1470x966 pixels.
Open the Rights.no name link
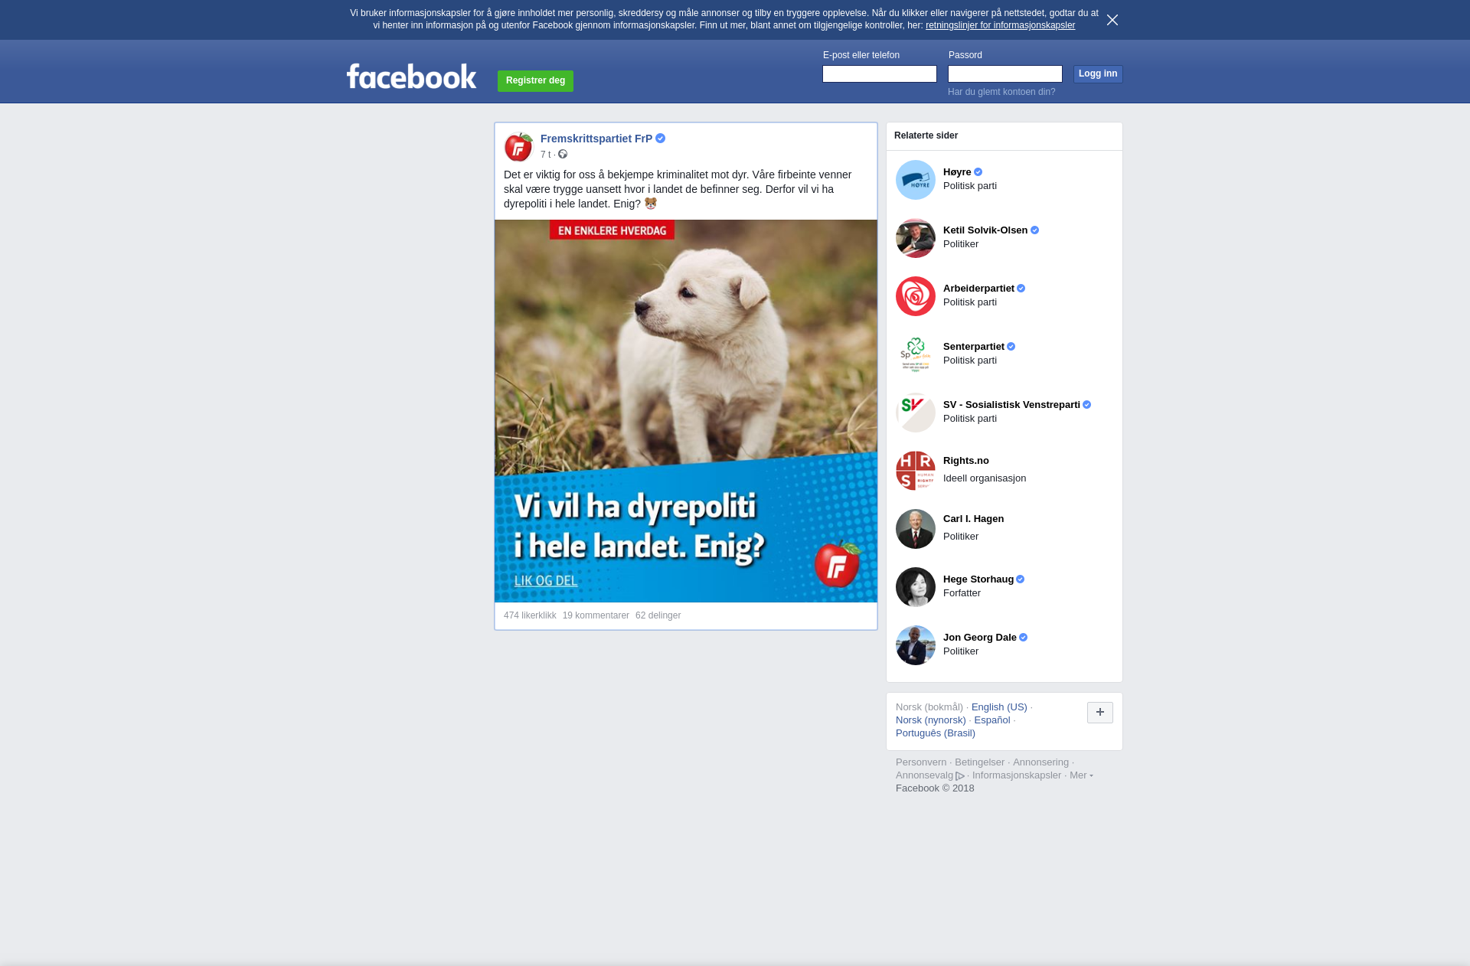coord(966,461)
